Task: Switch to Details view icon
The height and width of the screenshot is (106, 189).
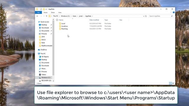Action: [x=170, y=83]
